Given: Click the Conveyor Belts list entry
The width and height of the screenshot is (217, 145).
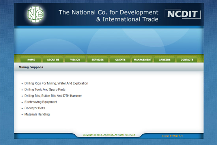Looking at the screenshot, I should pyautogui.click(x=35, y=108).
